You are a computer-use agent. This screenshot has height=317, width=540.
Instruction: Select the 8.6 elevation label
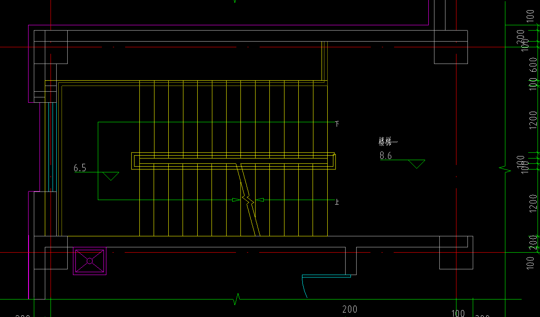(386, 156)
